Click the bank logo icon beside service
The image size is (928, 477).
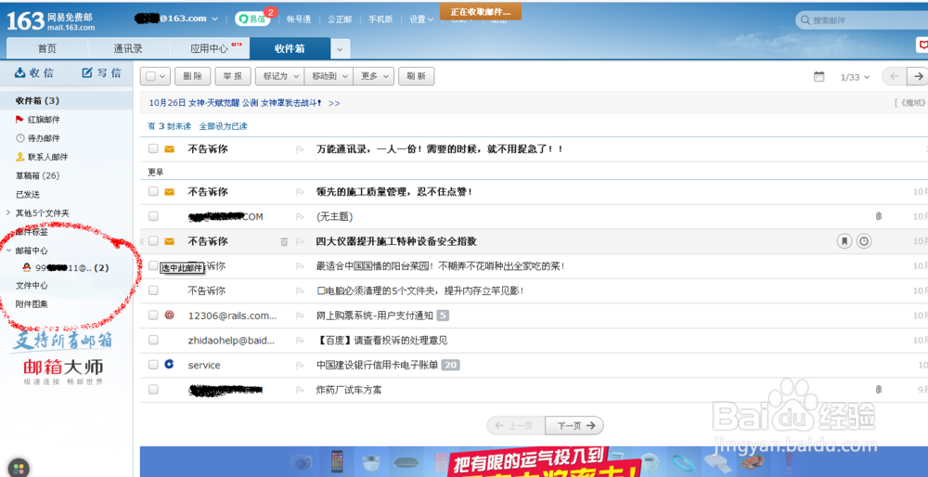[x=169, y=365]
